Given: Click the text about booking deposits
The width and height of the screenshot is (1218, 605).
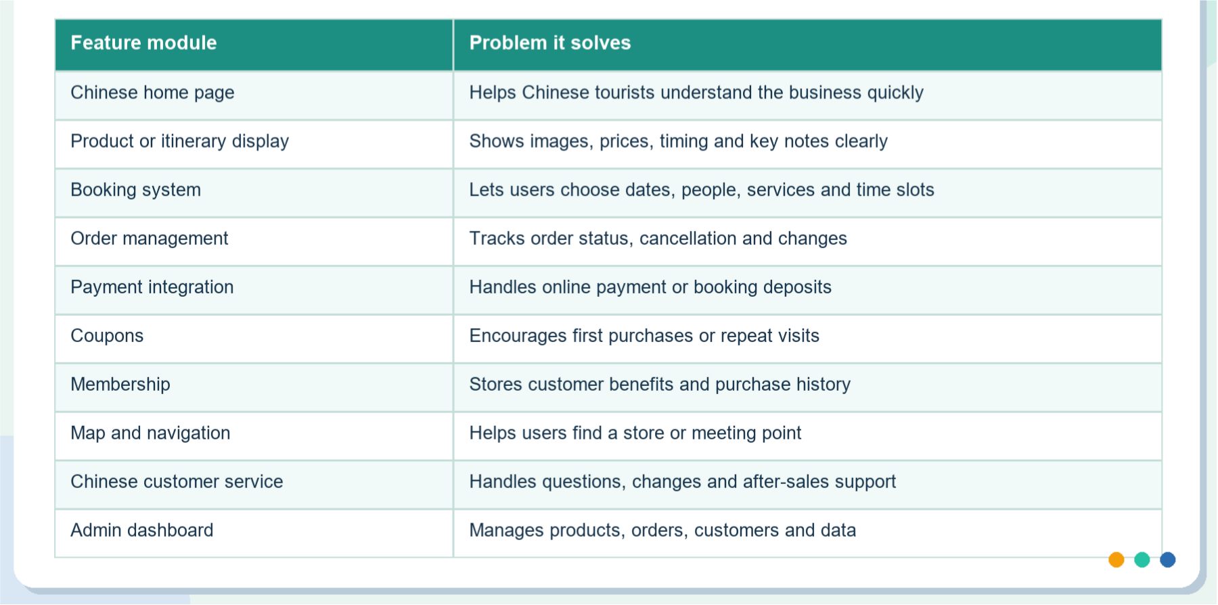Looking at the screenshot, I should coord(650,287).
